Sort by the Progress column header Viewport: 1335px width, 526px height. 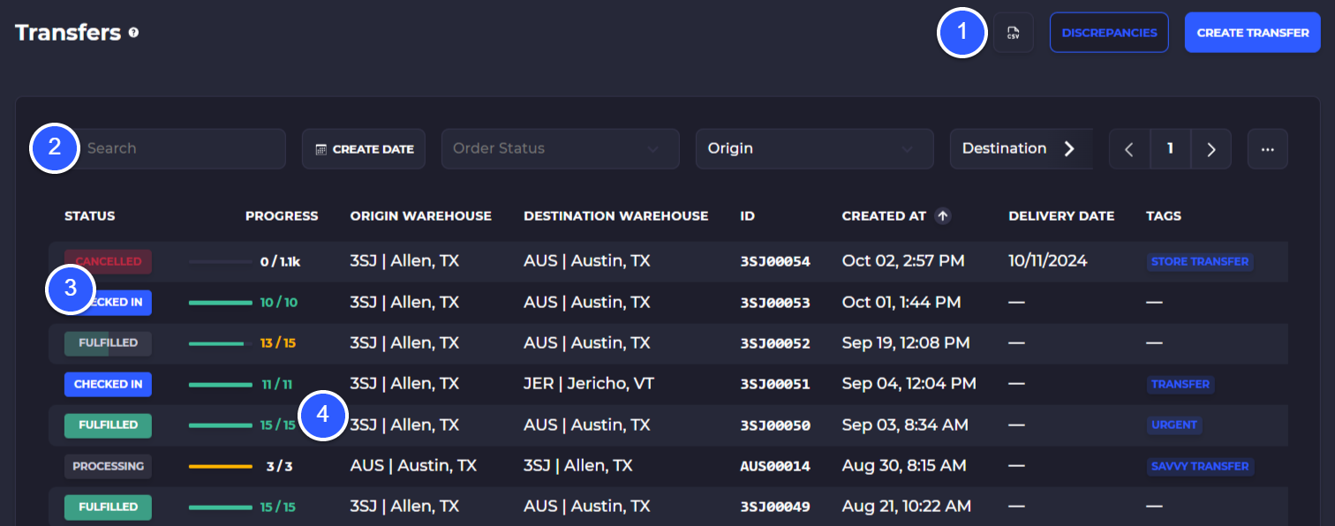(x=282, y=215)
